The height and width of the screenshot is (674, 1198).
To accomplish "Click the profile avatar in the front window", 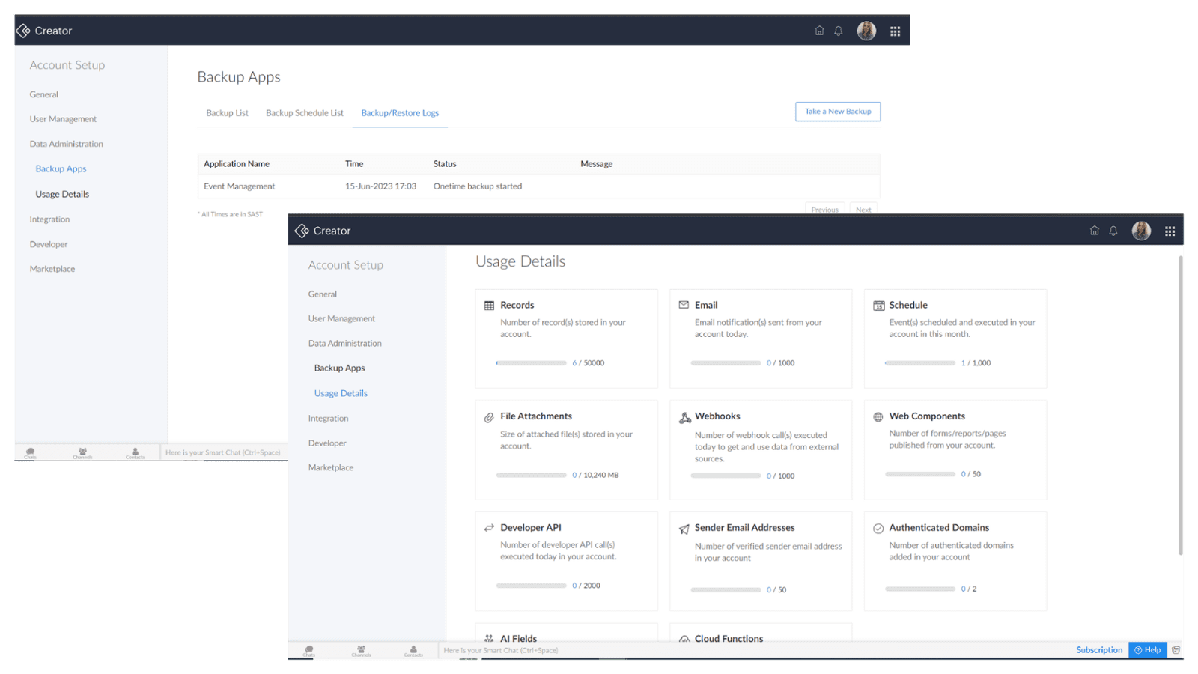I will point(1141,231).
